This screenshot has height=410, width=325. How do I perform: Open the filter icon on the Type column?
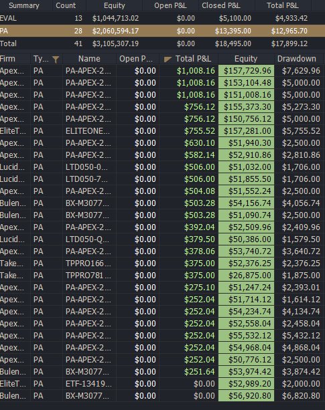(56, 60)
